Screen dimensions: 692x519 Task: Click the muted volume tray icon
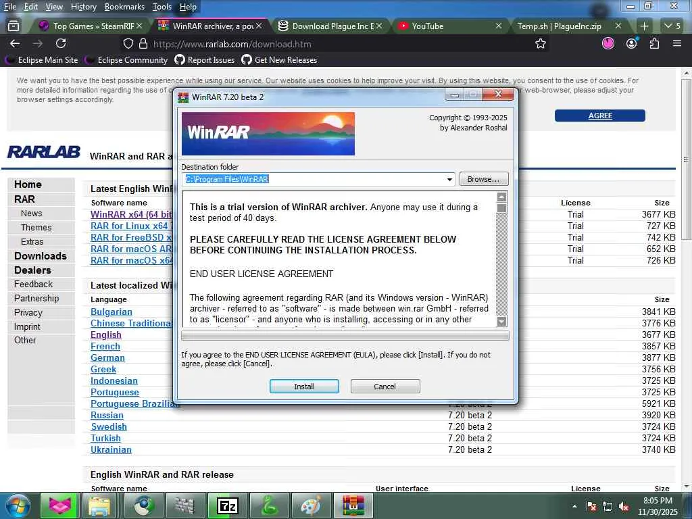click(624, 506)
